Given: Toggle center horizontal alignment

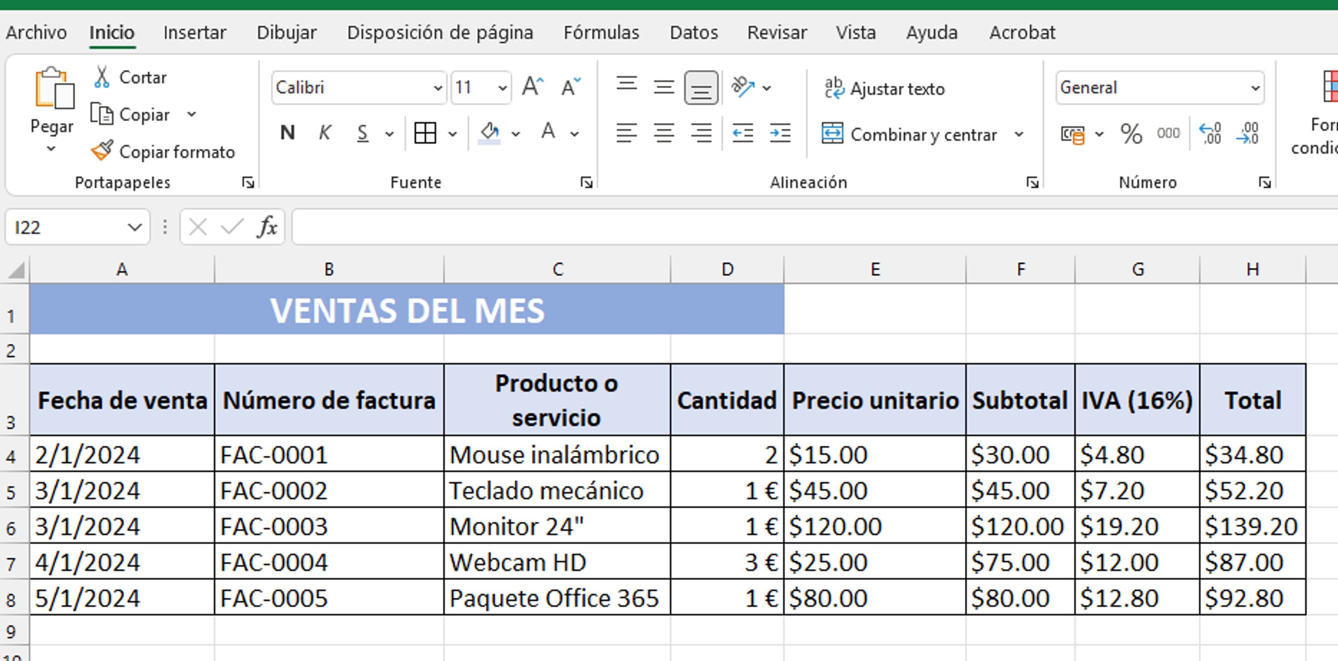Looking at the screenshot, I should tap(664, 133).
